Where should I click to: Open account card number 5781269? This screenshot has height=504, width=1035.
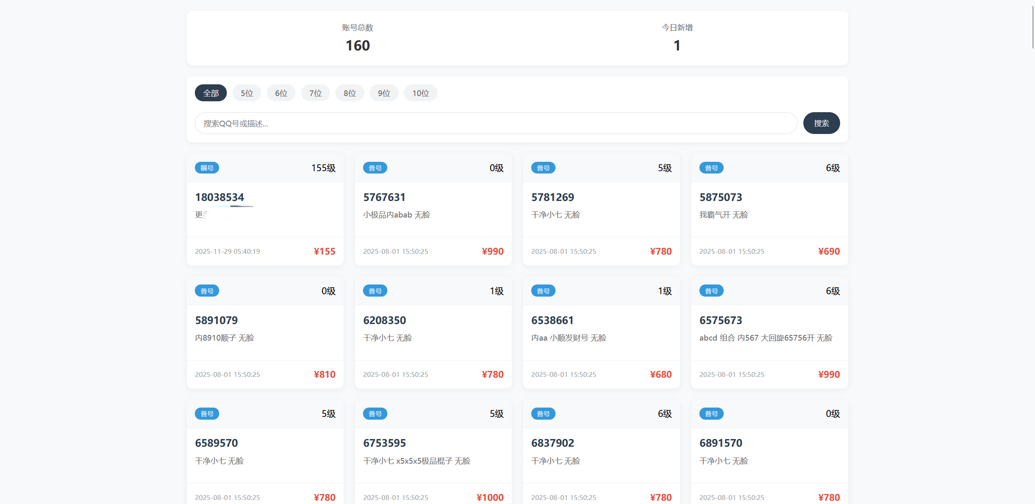[552, 197]
